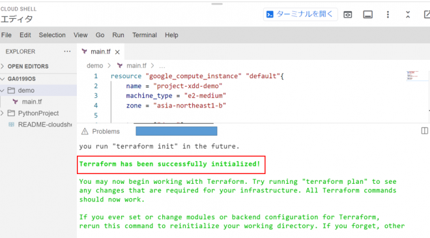The width and height of the screenshot is (430, 238).
Task: Click the Terraform icon in breadcrumb
Action: 120,66
